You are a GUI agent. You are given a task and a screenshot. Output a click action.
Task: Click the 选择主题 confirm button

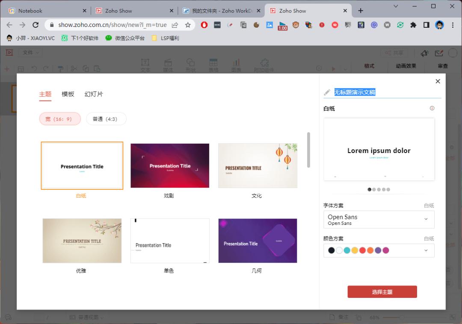tap(382, 292)
